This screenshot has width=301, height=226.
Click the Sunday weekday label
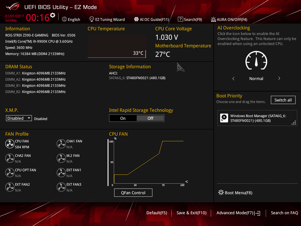[11, 20]
